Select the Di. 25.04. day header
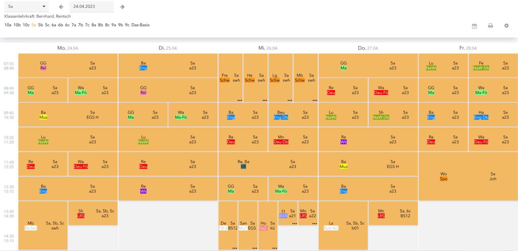The image size is (518, 251). click(168, 48)
